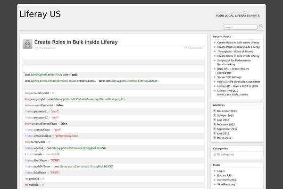Click the search magnifier icon
This screenshot has width=283, height=189.
tap(261, 26)
